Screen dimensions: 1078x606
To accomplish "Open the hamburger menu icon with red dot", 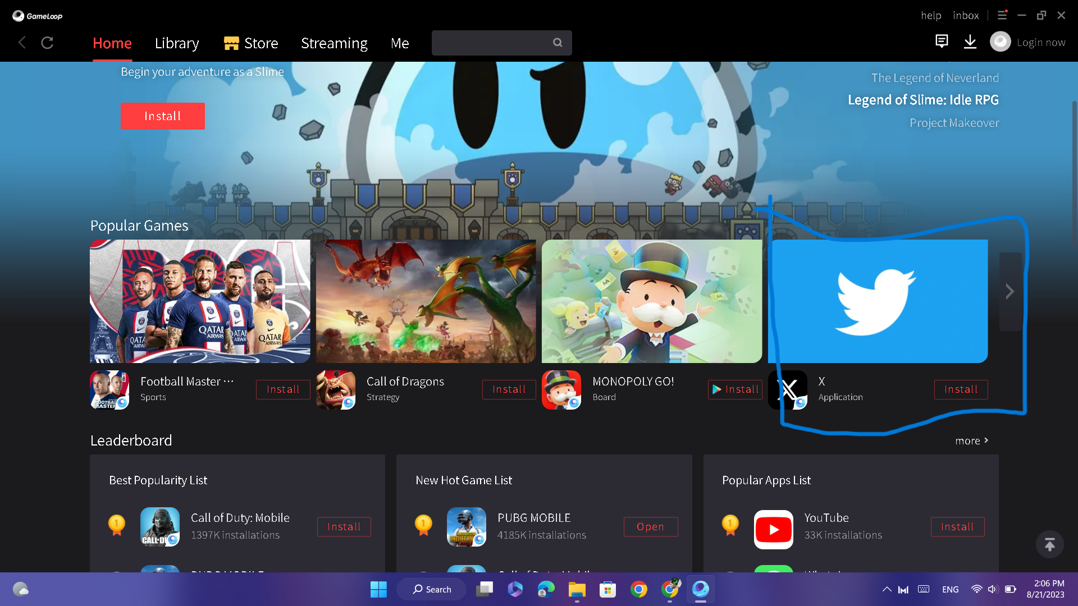I will (1003, 15).
